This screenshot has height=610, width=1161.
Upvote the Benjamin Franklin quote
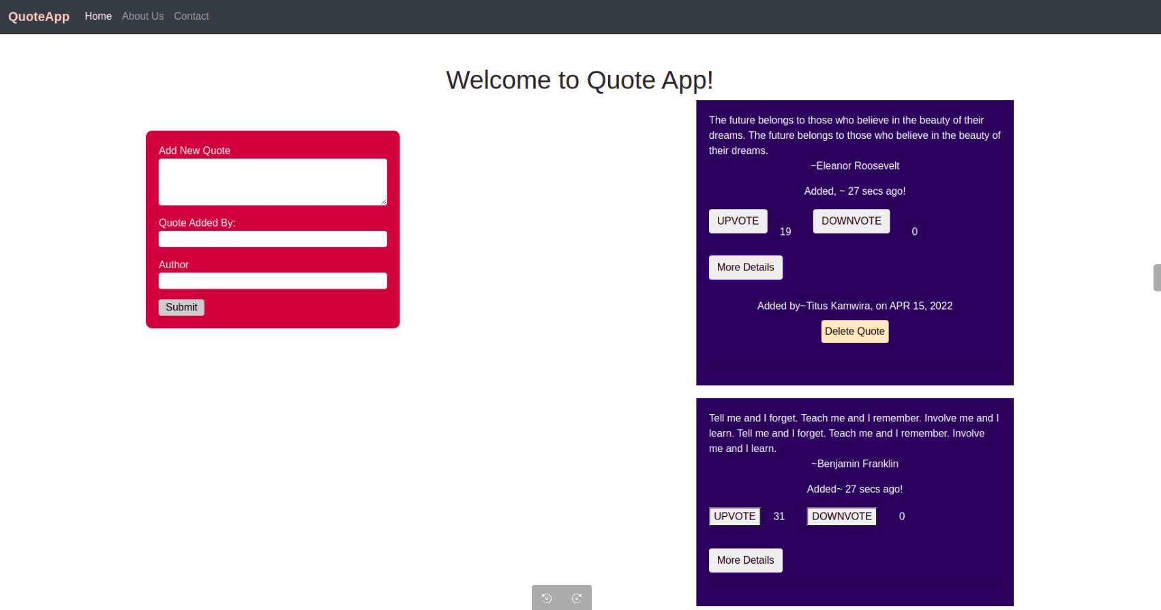point(735,517)
